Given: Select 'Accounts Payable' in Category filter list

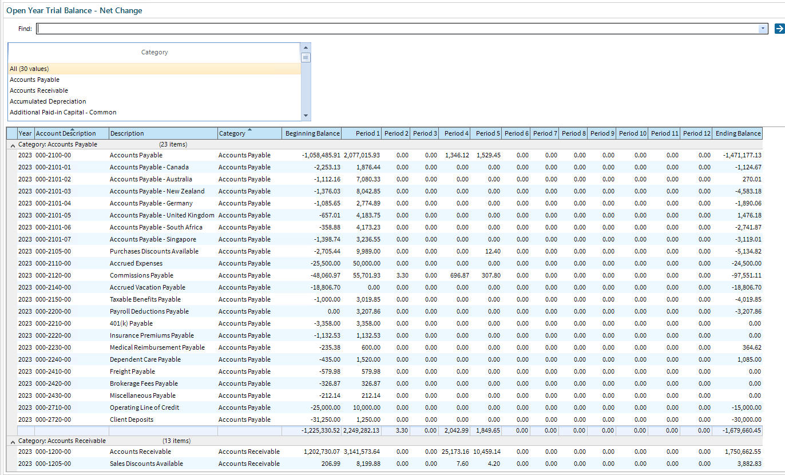Looking at the screenshot, I should (x=154, y=80).
